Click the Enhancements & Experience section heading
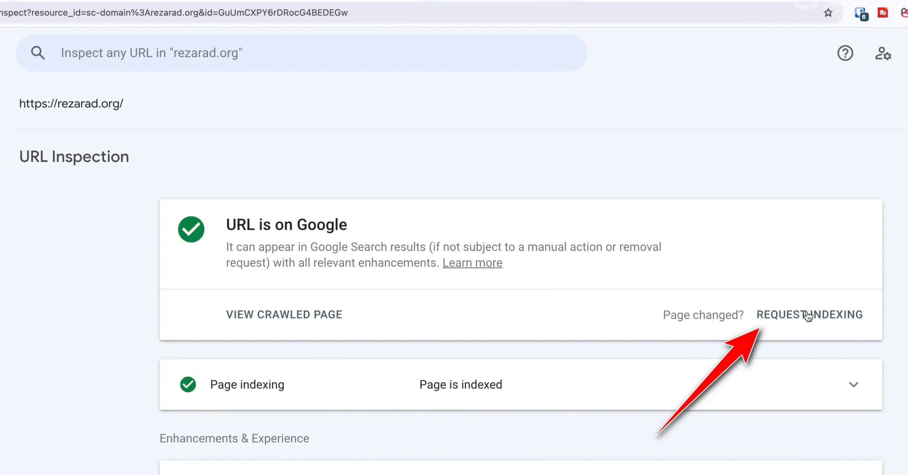The width and height of the screenshot is (908, 475). (234, 439)
